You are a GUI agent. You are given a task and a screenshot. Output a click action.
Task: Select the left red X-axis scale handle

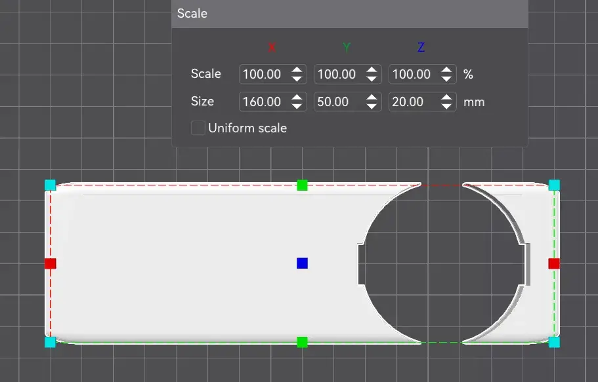coord(51,263)
